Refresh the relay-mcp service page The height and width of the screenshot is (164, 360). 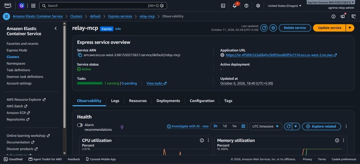264,28
